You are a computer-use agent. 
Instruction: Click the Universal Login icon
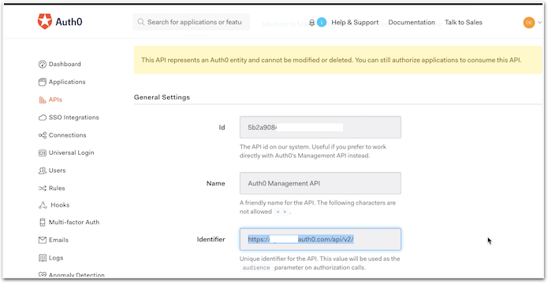(x=43, y=153)
